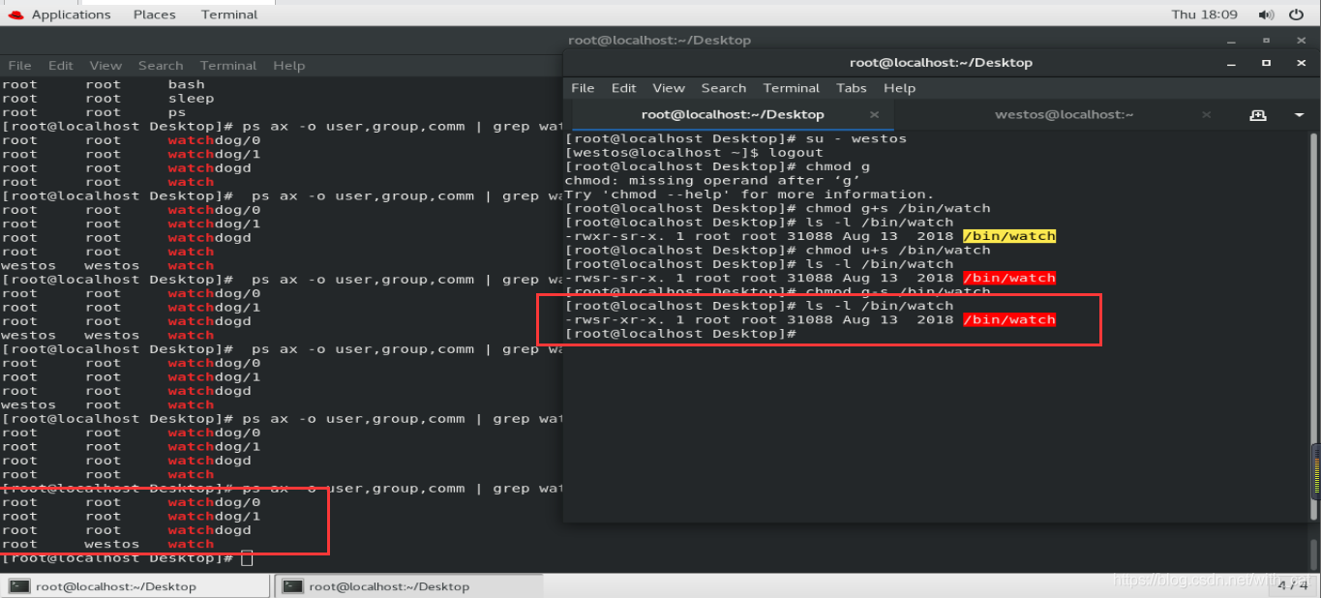Click the new tab icon button
The width and height of the screenshot is (1321, 598).
click(1258, 114)
